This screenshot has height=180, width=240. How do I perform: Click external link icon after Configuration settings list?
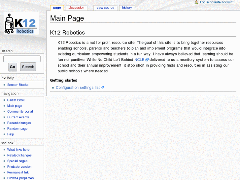click(102, 88)
